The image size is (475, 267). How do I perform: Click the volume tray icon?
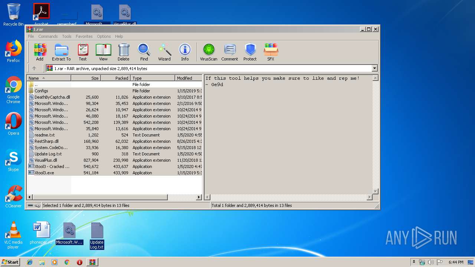pyautogui.click(x=431, y=262)
